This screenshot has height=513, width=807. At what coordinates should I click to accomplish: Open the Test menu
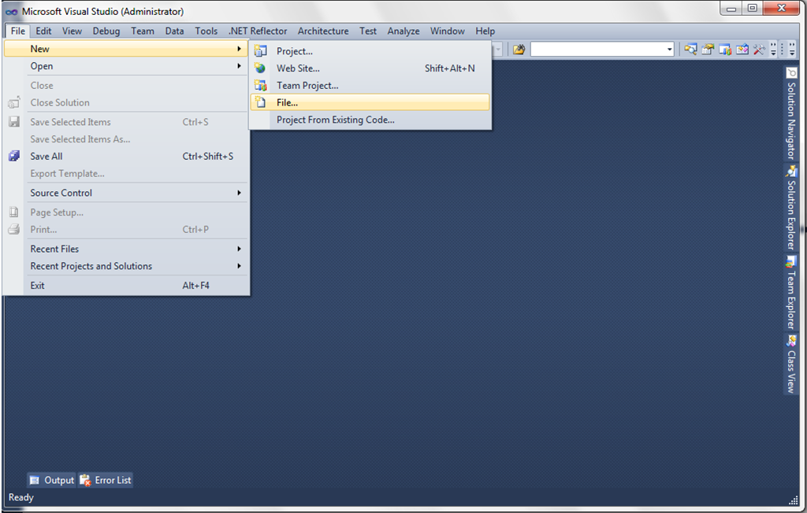[x=368, y=31]
